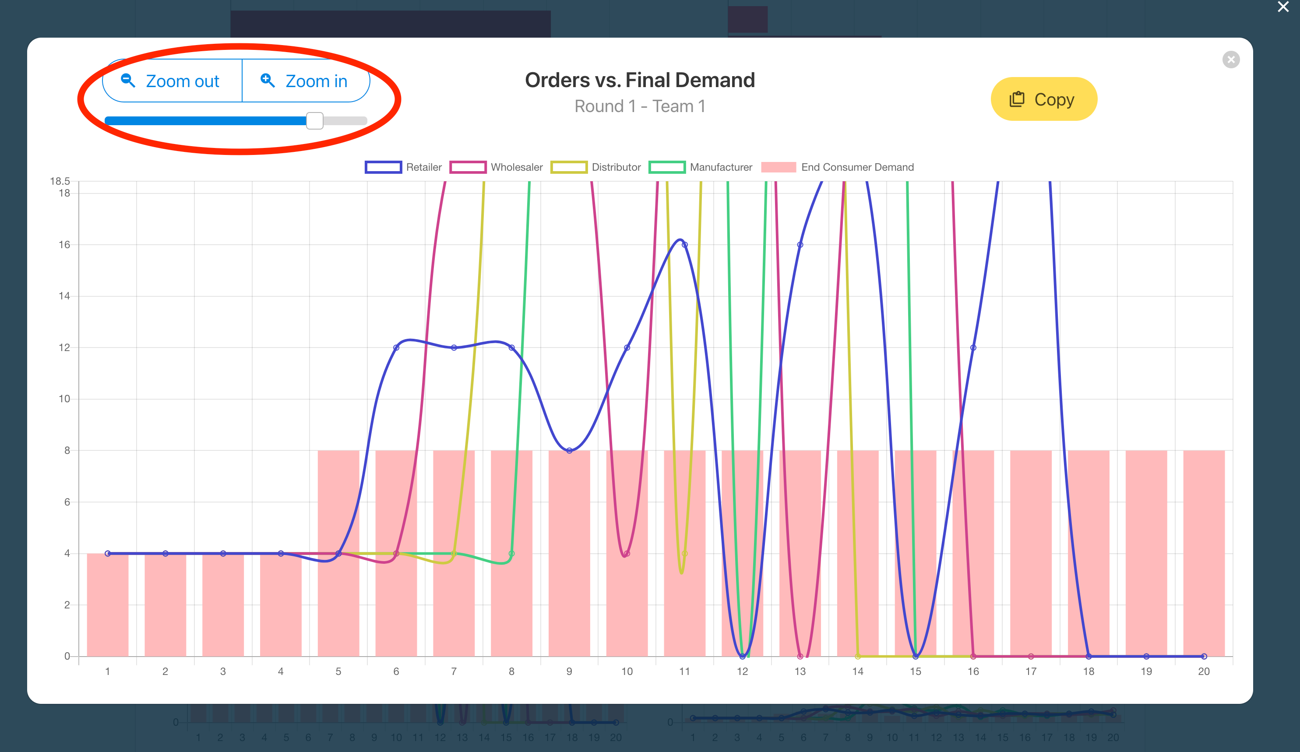Click the Wholesaler point at week 10
This screenshot has width=1300, height=752.
click(x=627, y=553)
